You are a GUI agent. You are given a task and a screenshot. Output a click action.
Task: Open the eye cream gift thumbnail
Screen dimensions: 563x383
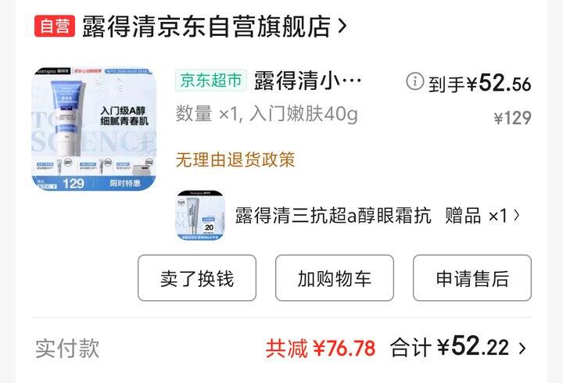tap(200, 216)
